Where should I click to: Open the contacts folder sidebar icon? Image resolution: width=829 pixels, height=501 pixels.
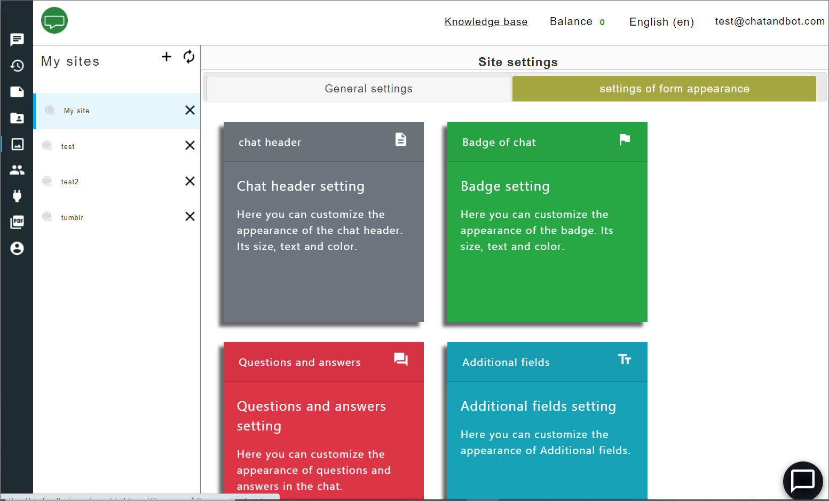(x=17, y=118)
